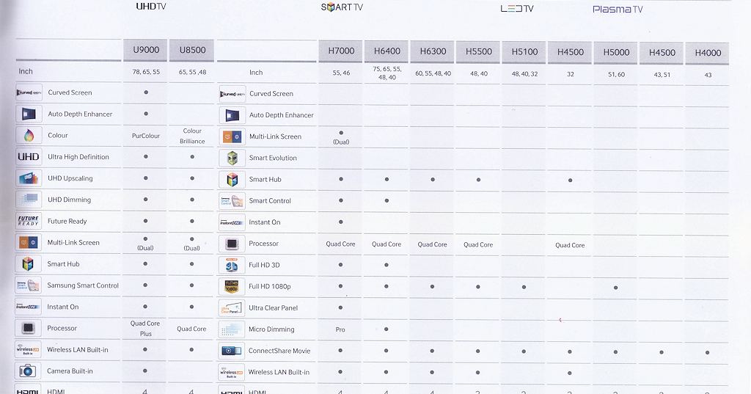Click the SMART TV section title
751x394 pixels.
(342, 7)
